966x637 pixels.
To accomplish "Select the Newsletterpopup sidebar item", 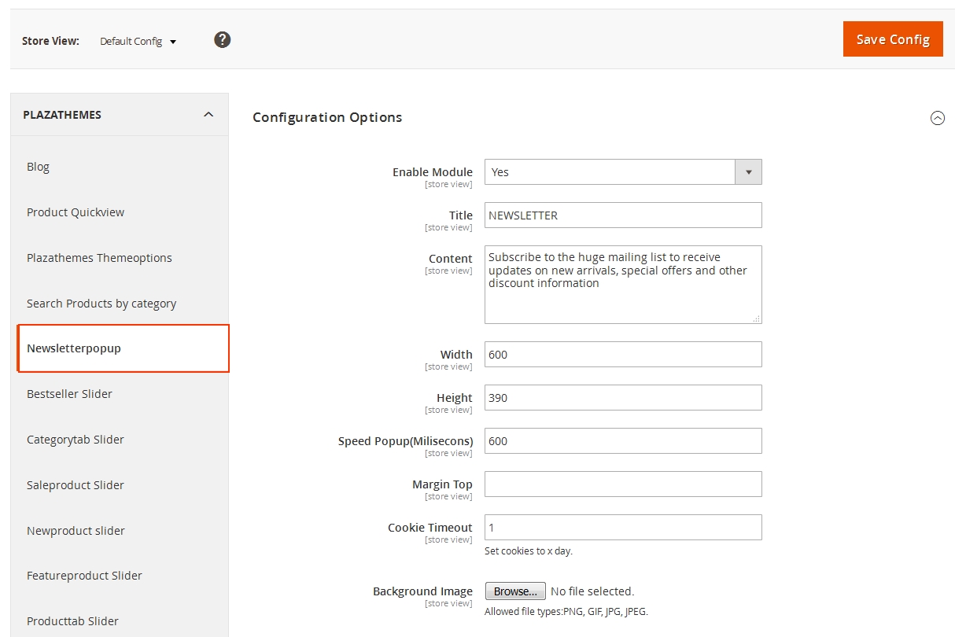I will point(74,348).
